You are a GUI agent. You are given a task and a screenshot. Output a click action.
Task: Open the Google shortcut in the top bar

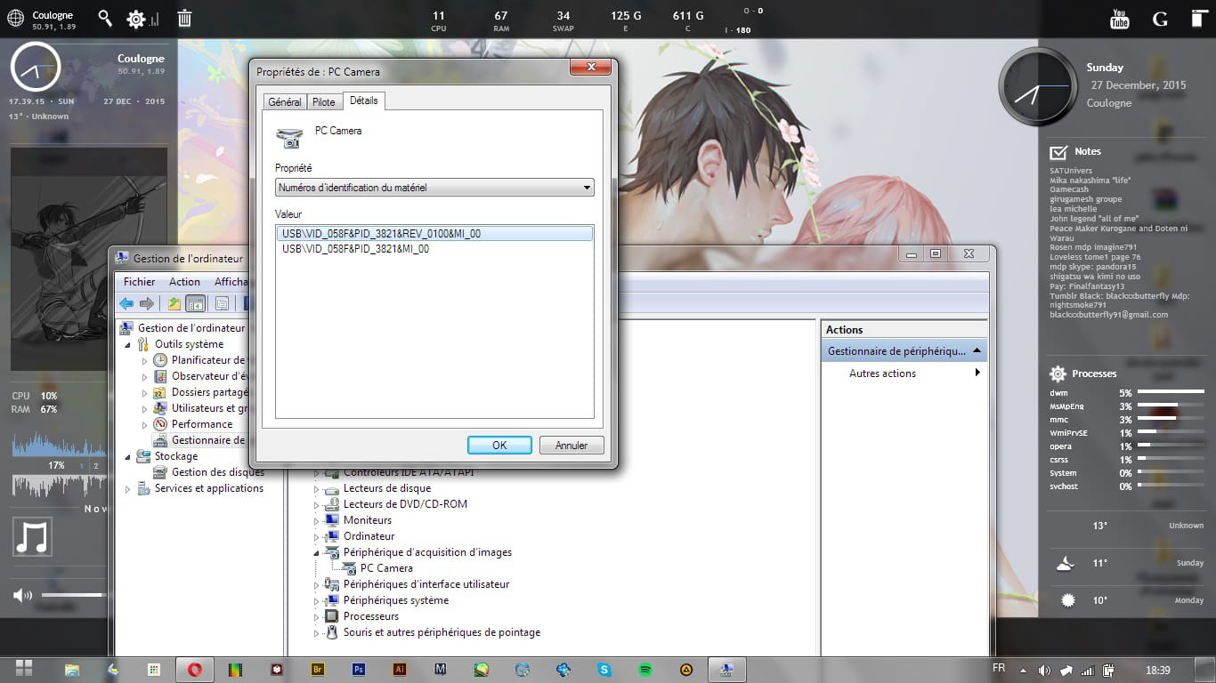pyautogui.click(x=1160, y=19)
